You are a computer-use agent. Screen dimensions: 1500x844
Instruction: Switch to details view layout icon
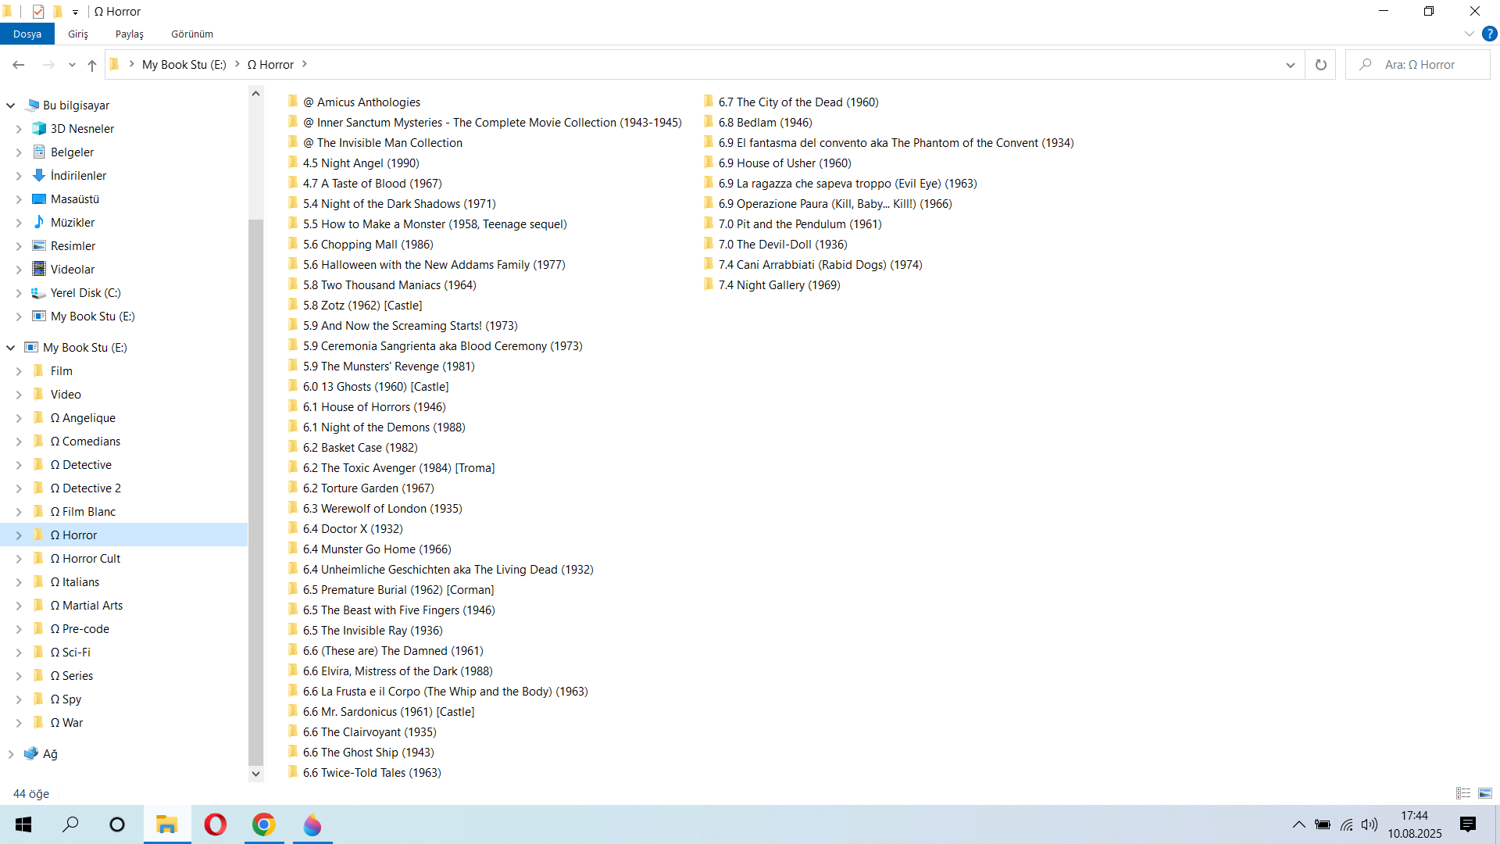(x=1463, y=793)
